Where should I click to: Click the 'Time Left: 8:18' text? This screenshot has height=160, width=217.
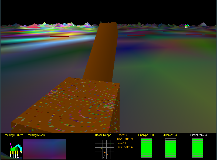(x=126, y=139)
